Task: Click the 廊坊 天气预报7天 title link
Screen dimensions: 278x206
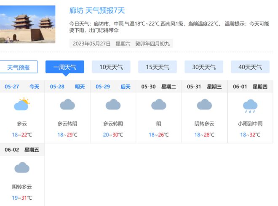Action: pos(97,10)
